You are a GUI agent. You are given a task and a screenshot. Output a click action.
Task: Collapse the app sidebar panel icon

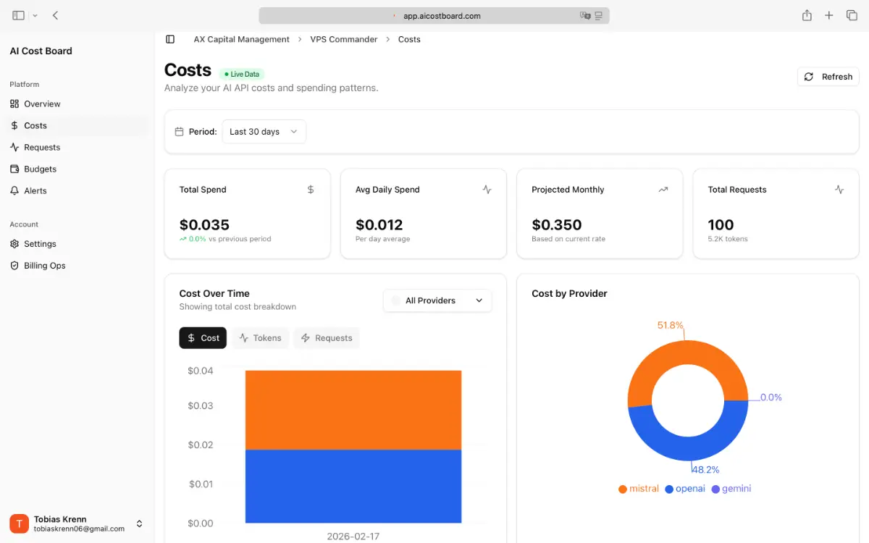click(x=170, y=39)
